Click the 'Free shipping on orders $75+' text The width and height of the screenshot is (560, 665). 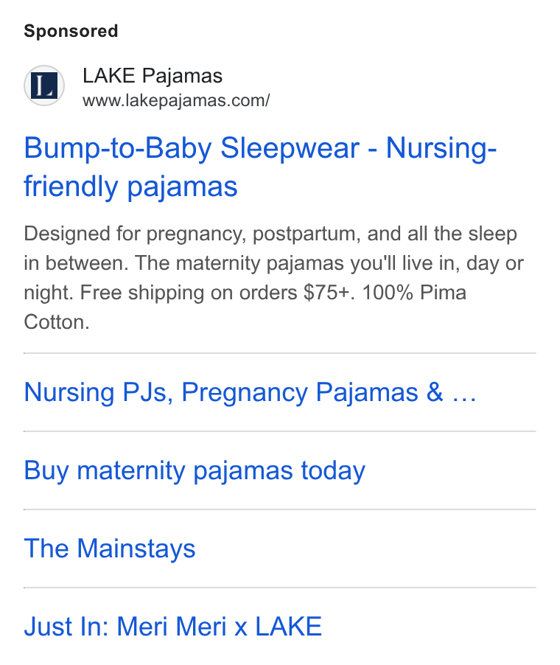pyautogui.click(x=217, y=292)
